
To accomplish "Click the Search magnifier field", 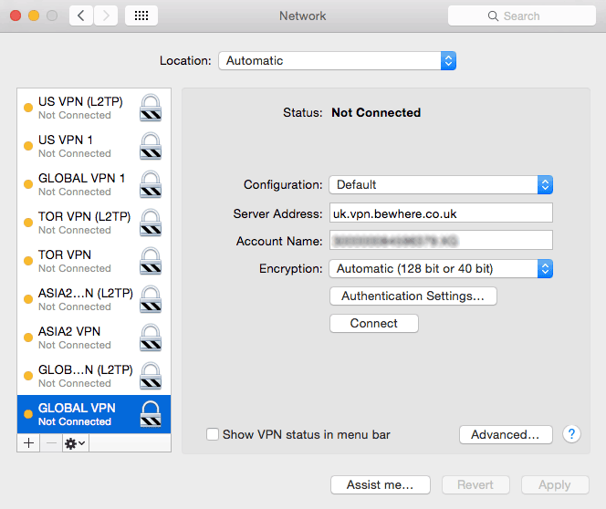I will point(521,16).
